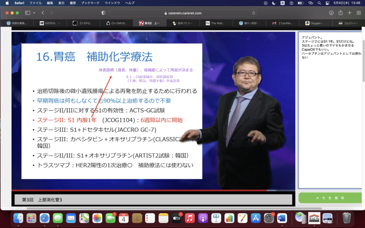Screen dimensions: 365x228
Task: Click the privacy shield icon
Action: (x=103, y=13)
